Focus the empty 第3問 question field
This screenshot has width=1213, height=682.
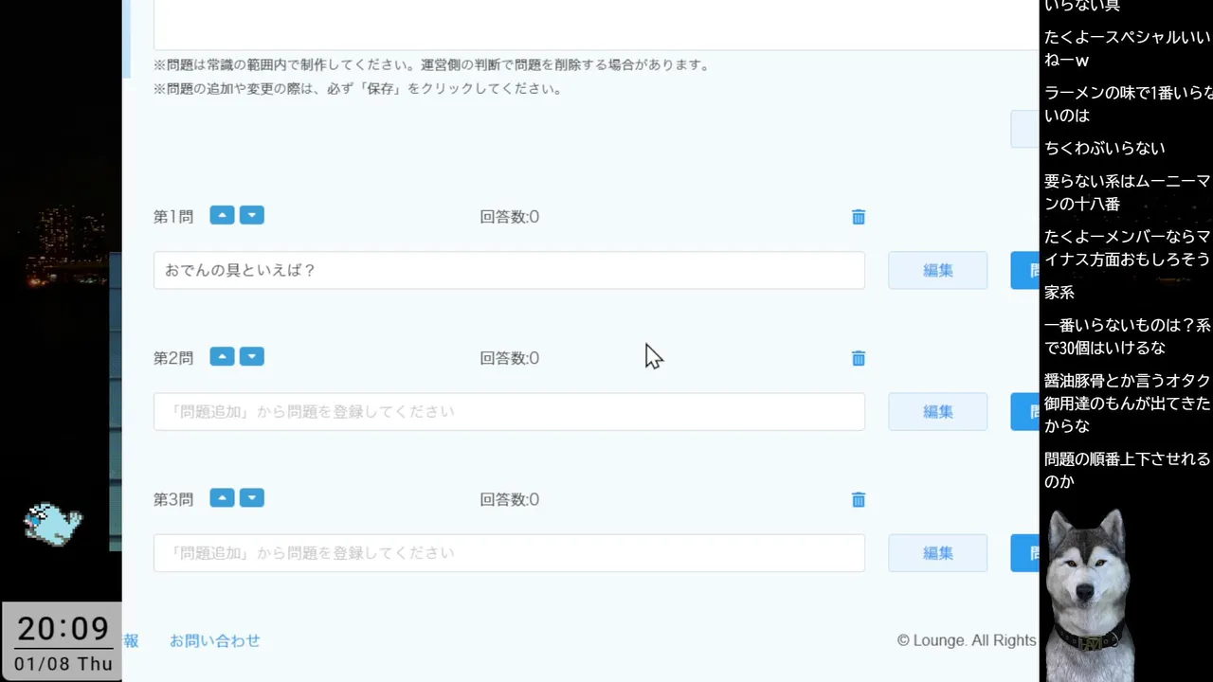tap(509, 552)
